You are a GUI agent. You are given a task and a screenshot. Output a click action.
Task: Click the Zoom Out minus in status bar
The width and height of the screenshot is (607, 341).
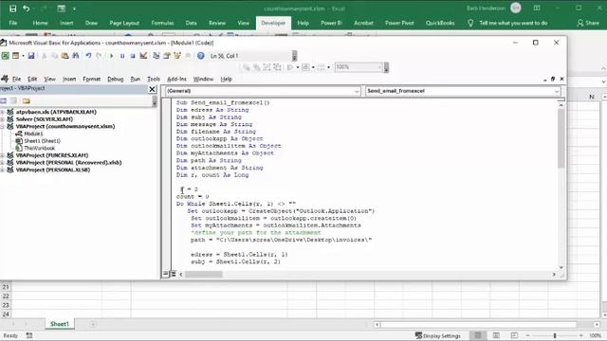tap(527, 335)
